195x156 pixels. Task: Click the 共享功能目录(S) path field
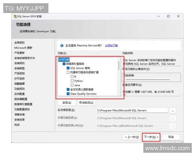pos(132,118)
